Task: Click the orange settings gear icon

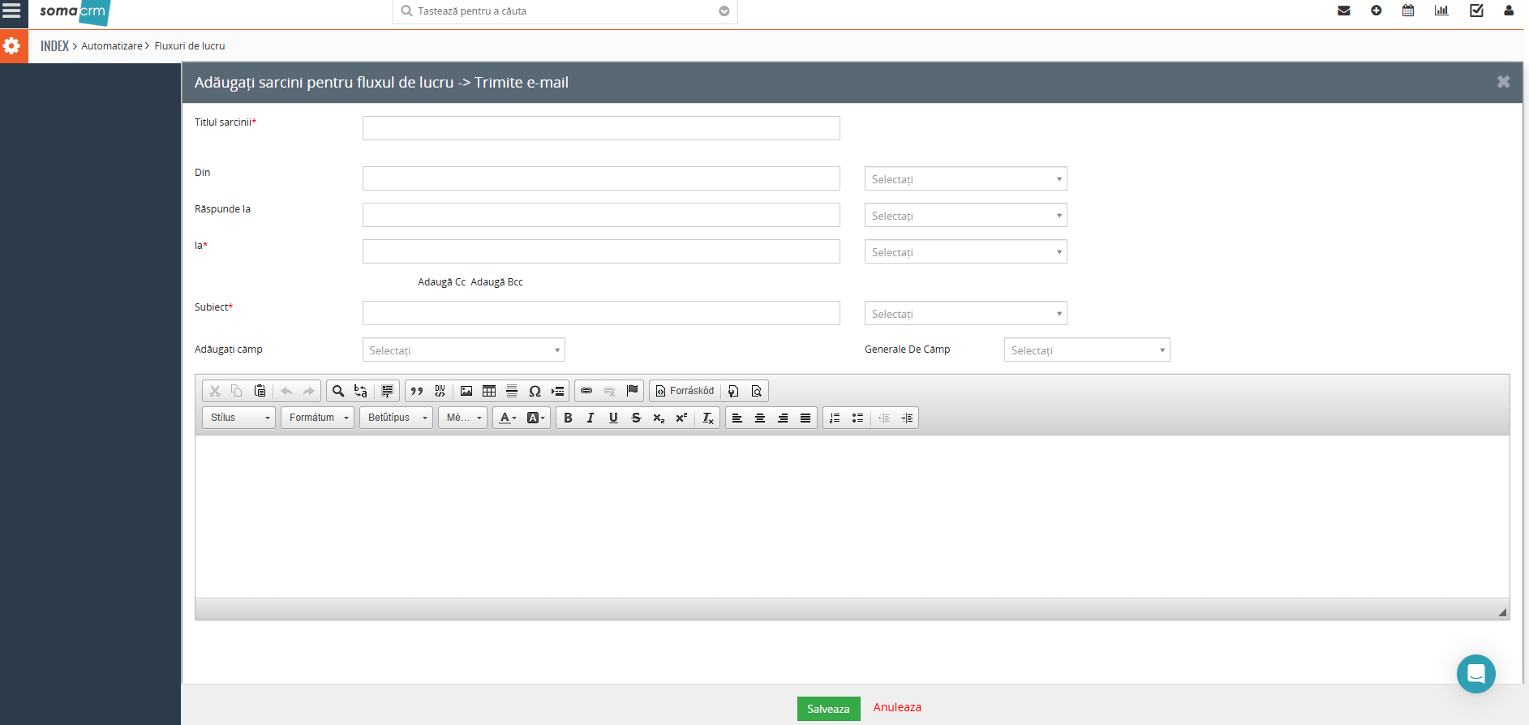Action: coord(11,46)
